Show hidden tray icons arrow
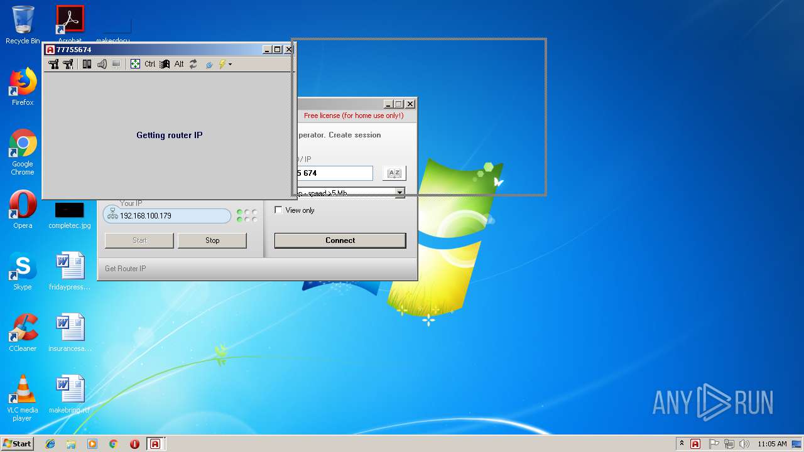 click(x=682, y=444)
